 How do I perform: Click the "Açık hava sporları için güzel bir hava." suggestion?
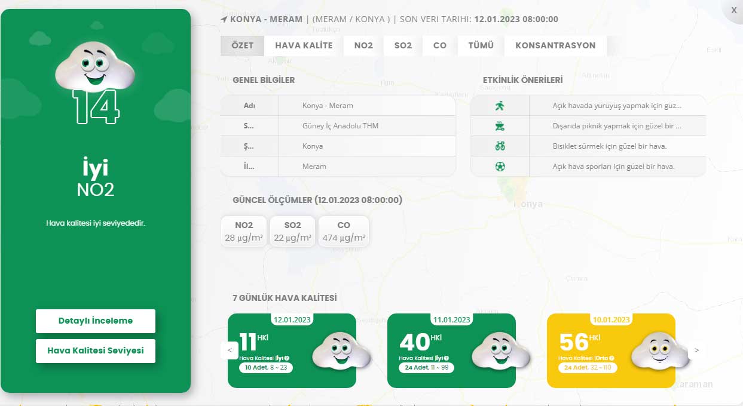[x=613, y=167]
